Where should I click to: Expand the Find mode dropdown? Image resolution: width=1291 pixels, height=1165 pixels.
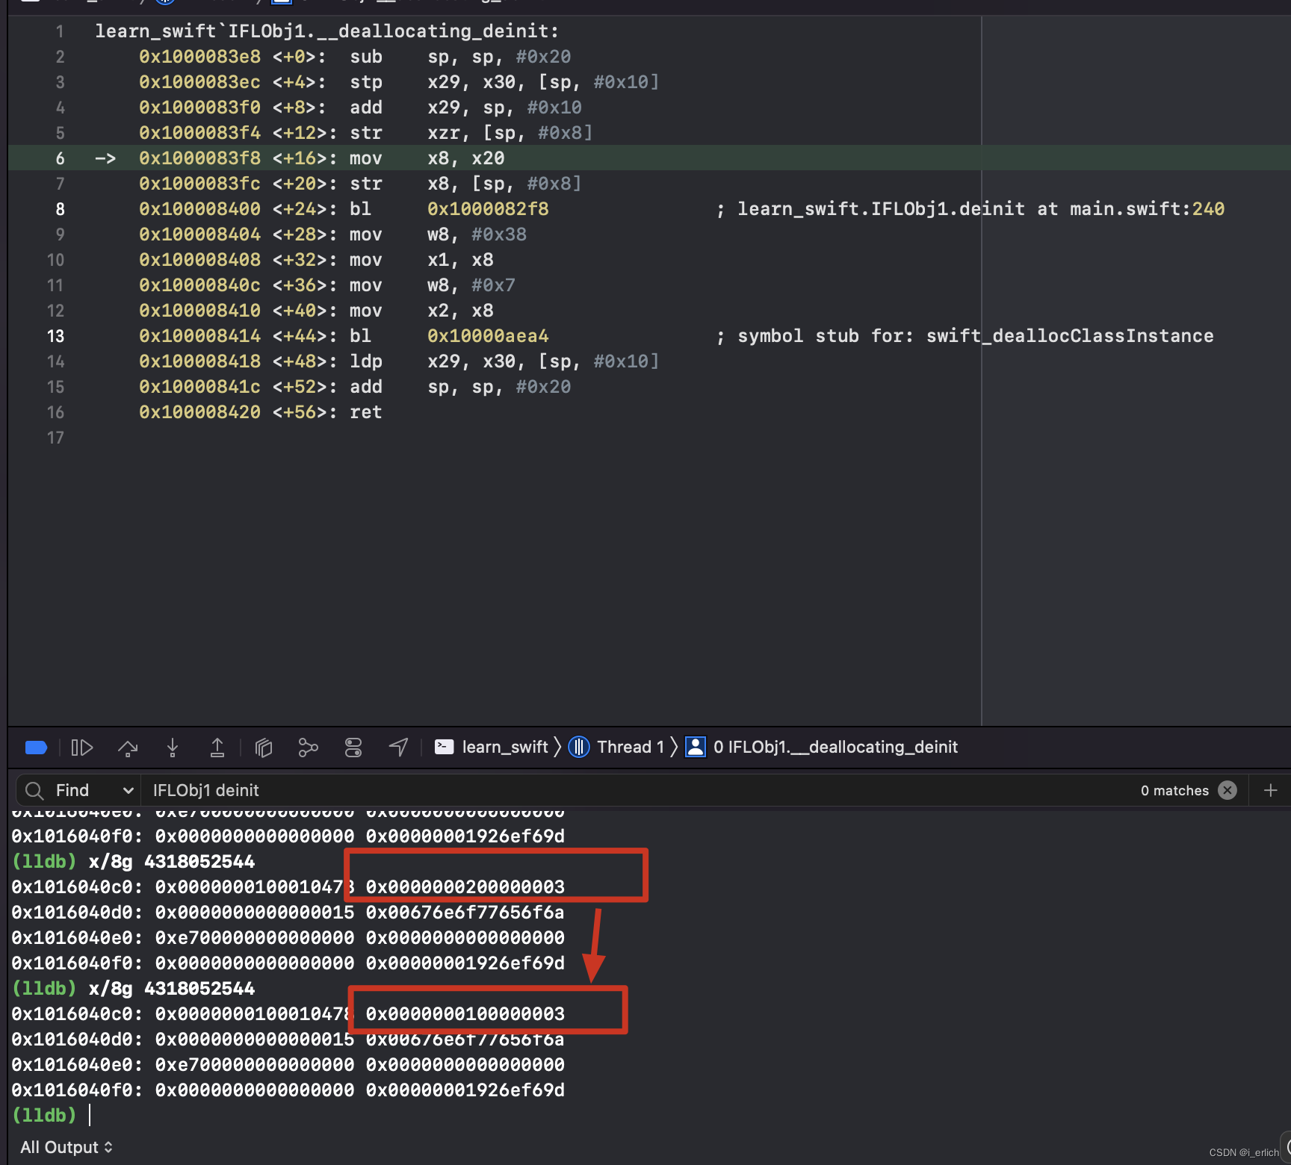129,791
